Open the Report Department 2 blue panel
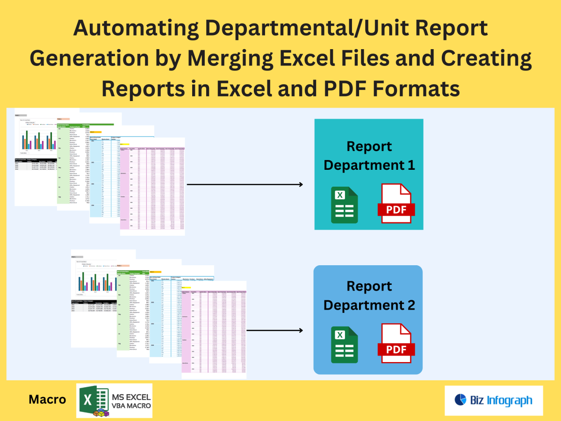Image resolution: width=561 pixels, height=421 pixels. pos(369,320)
